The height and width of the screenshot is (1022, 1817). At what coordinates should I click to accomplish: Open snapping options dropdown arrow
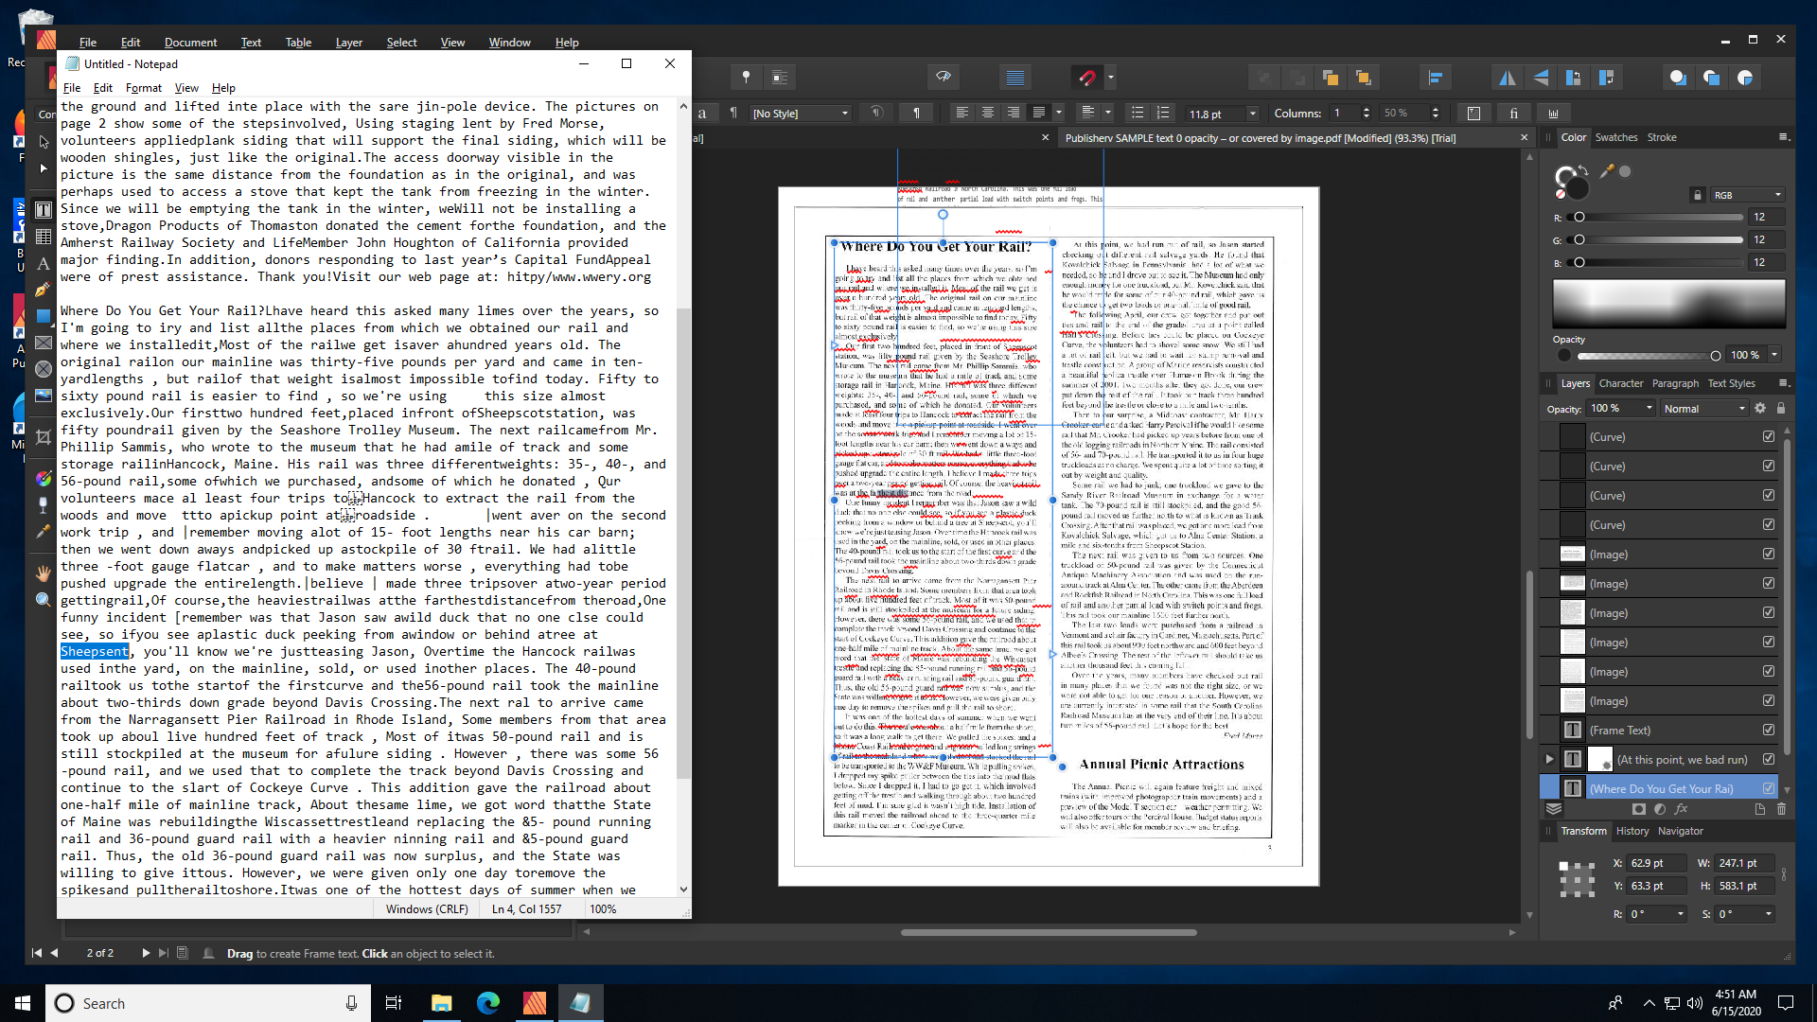(x=1111, y=78)
